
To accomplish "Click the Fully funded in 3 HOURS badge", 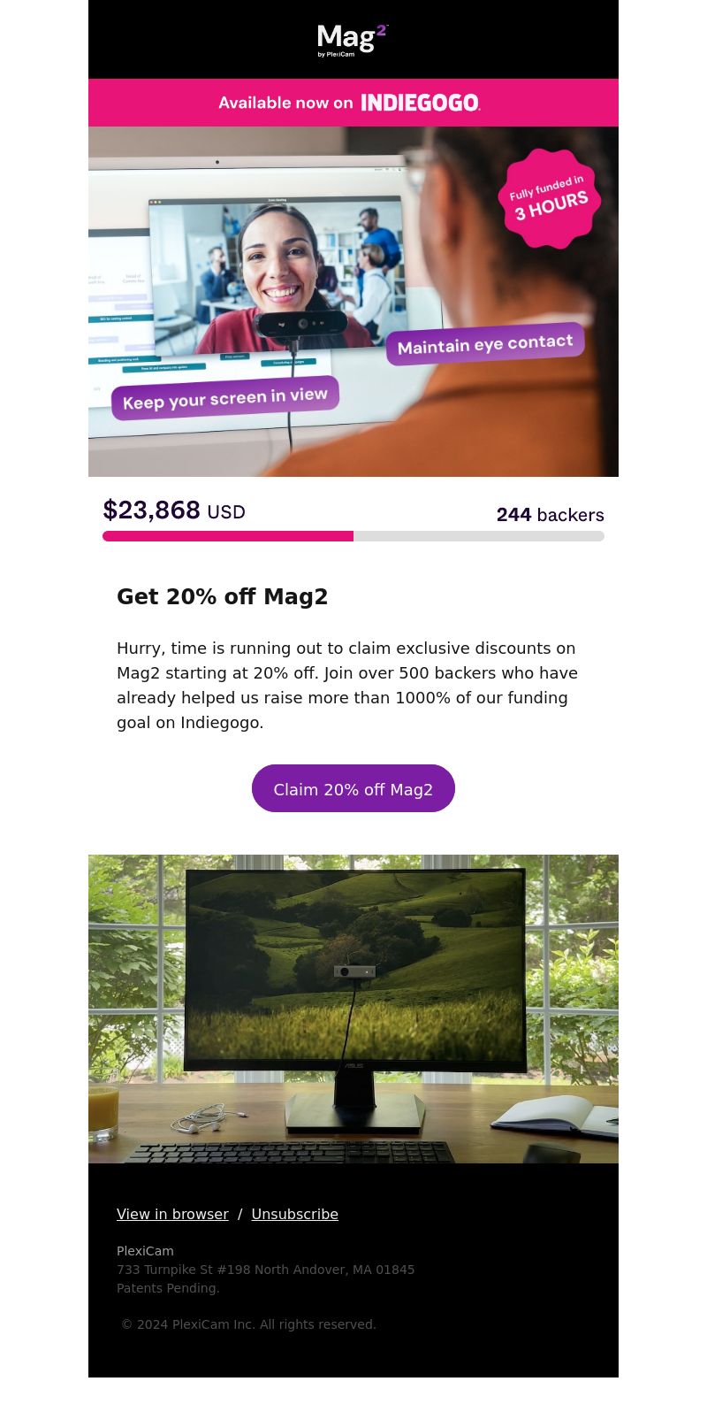I will click(549, 199).
